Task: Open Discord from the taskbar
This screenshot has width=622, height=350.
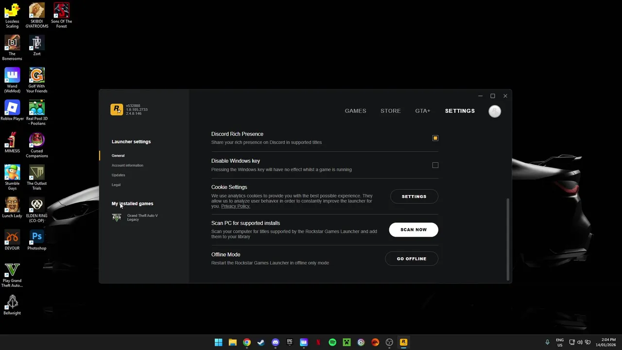Action: pyautogui.click(x=276, y=342)
